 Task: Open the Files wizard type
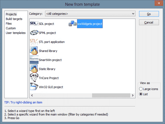click(x=9, y=24)
